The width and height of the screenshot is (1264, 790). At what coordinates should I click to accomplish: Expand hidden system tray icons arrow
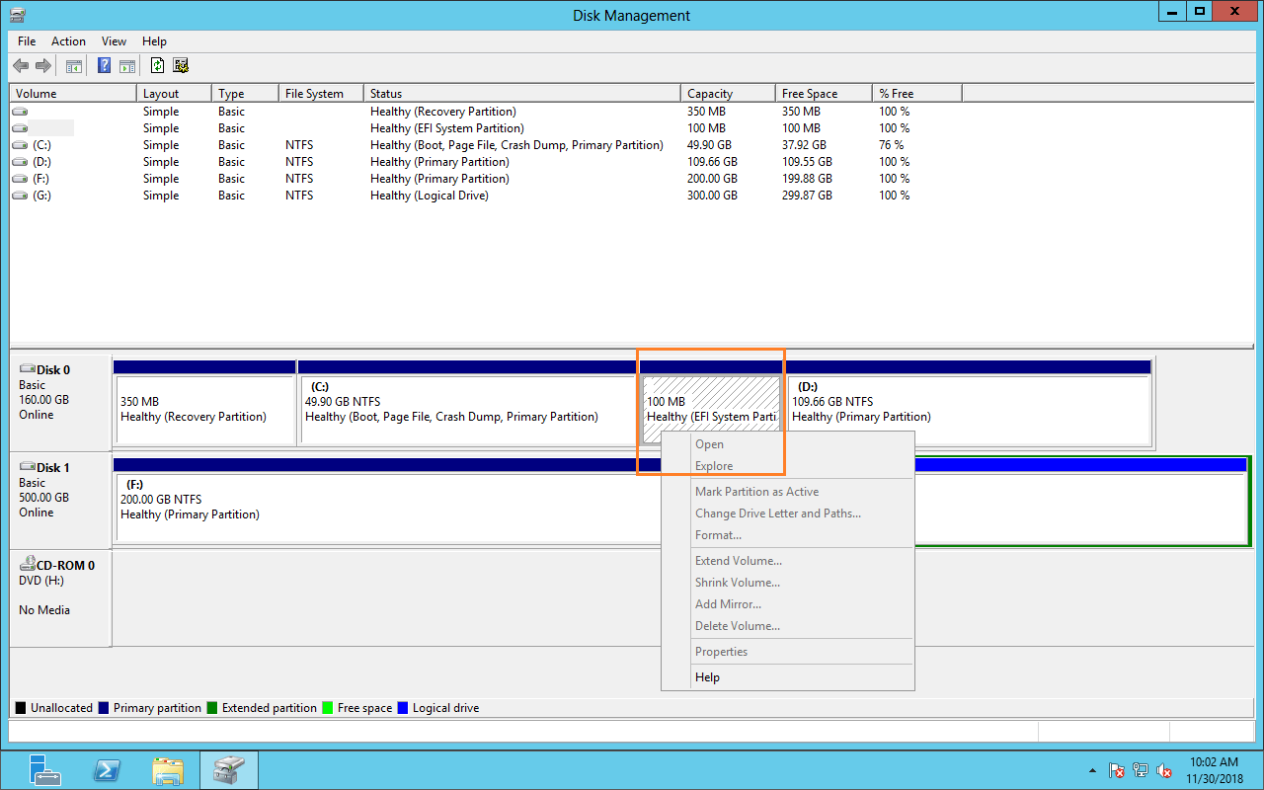click(1092, 770)
